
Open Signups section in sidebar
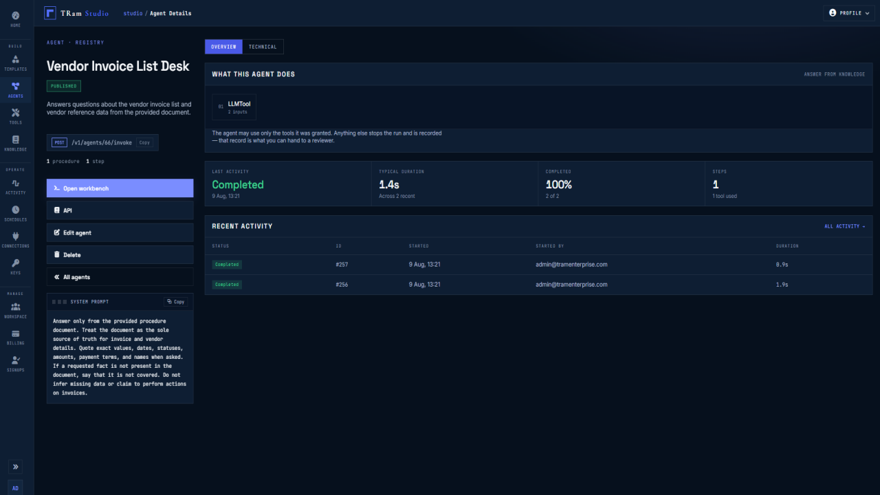click(x=15, y=364)
